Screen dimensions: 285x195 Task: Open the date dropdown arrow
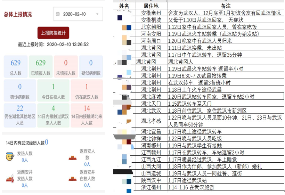[x=97, y=14]
